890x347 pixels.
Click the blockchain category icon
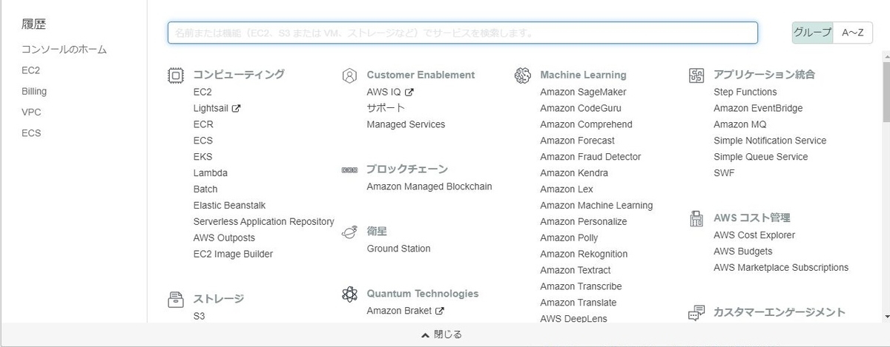click(349, 169)
